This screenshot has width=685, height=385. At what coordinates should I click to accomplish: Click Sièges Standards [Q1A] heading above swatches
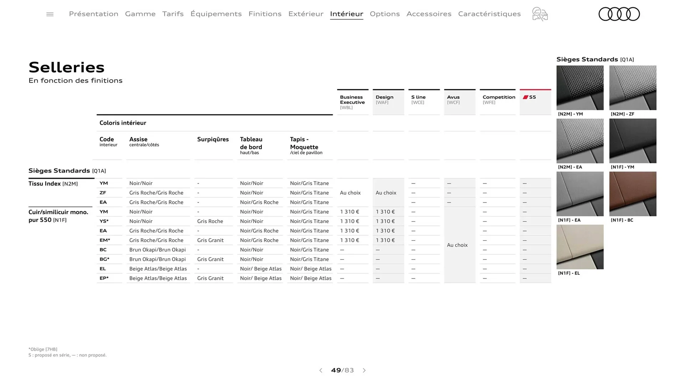(595, 60)
